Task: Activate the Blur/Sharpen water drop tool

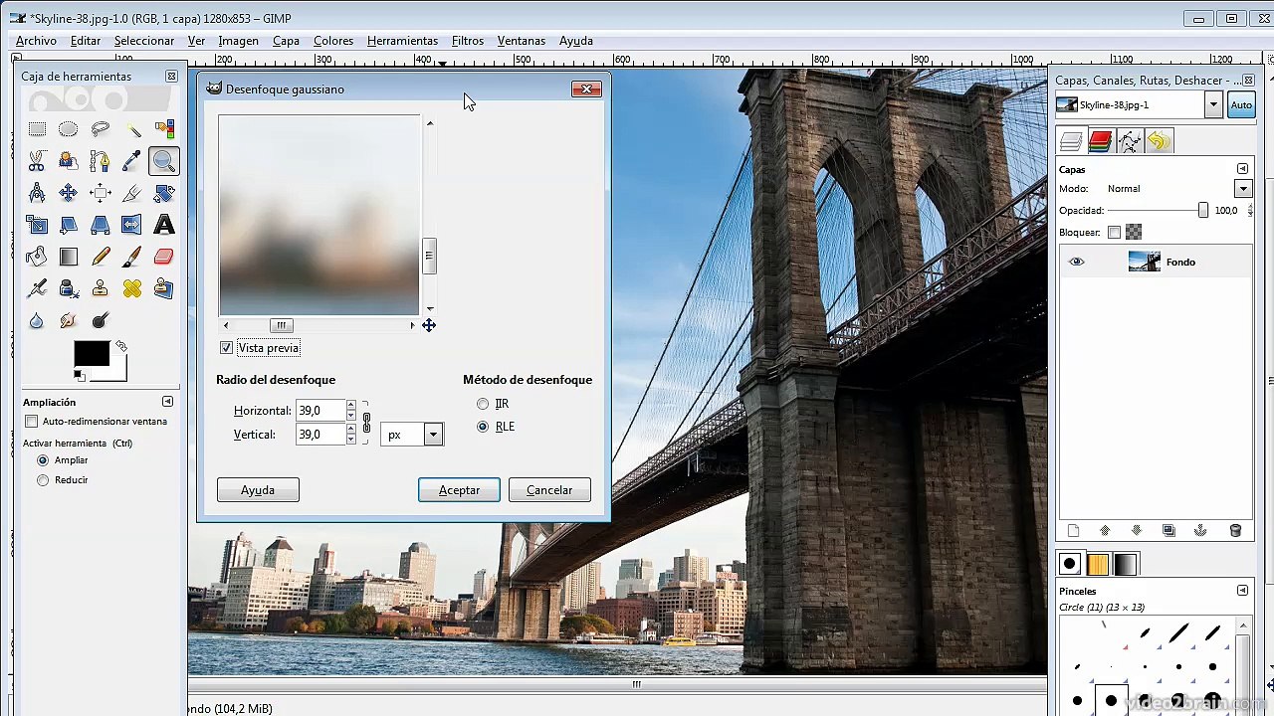Action: coord(37,320)
